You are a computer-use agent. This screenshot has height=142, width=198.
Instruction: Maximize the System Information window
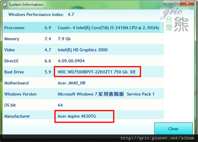176,3
